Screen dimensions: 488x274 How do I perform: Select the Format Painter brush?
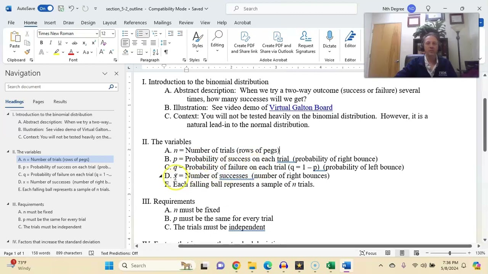[x=27, y=52]
